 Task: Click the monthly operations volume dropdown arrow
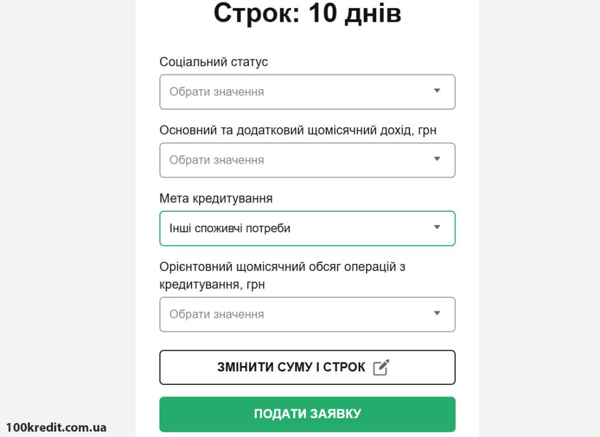[x=437, y=313]
